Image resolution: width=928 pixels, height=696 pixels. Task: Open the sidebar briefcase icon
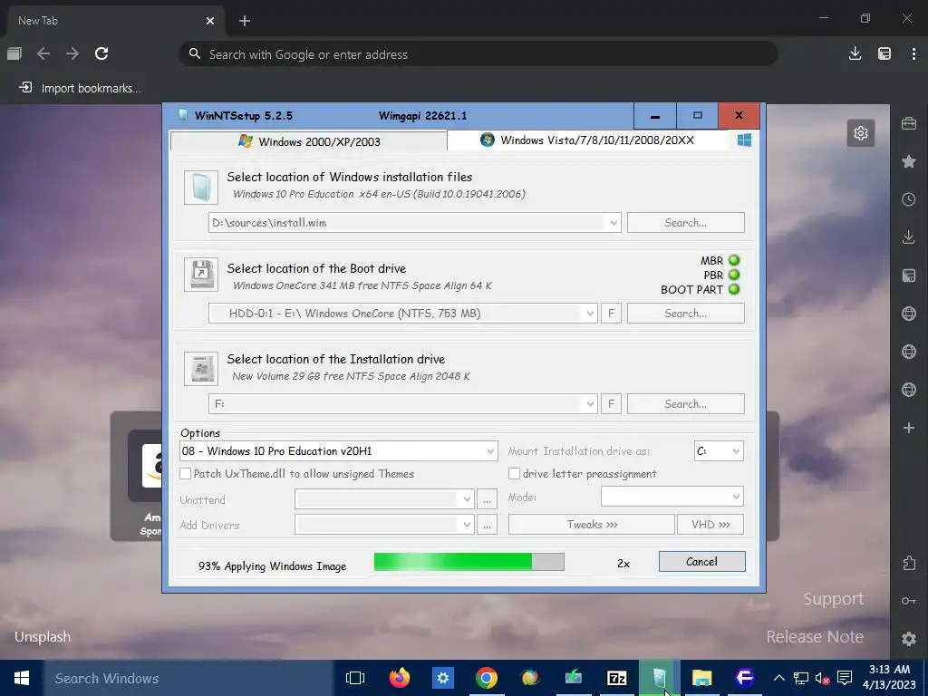tap(909, 123)
